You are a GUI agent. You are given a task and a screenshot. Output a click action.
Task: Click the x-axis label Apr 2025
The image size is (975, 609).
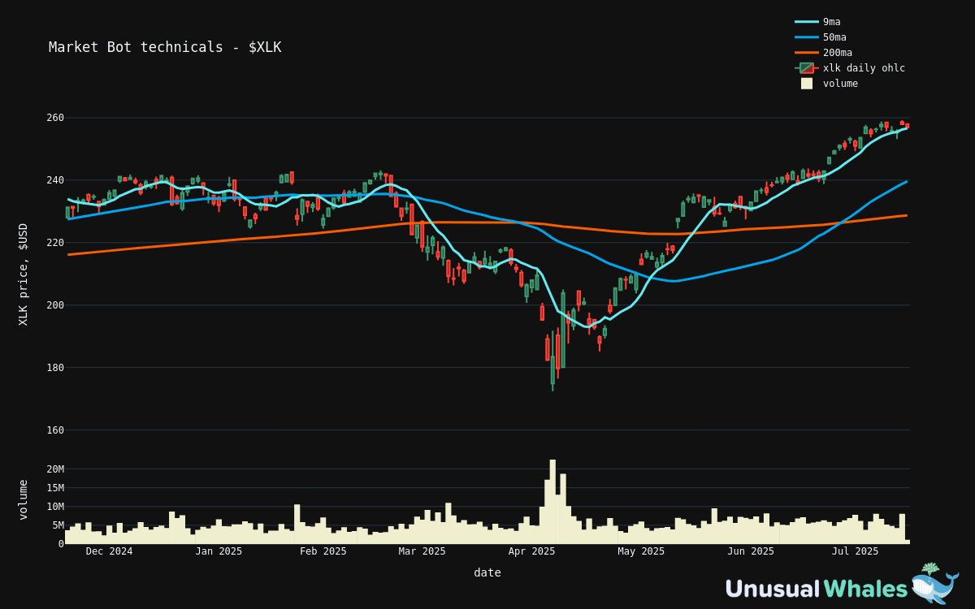point(531,551)
